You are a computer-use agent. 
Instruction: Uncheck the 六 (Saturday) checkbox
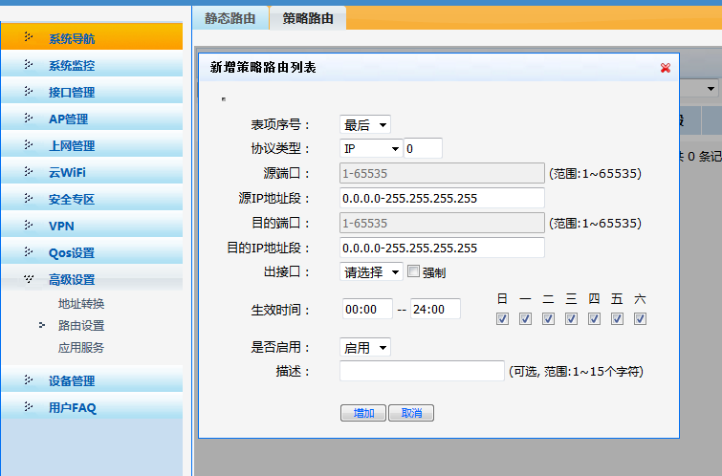640,318
